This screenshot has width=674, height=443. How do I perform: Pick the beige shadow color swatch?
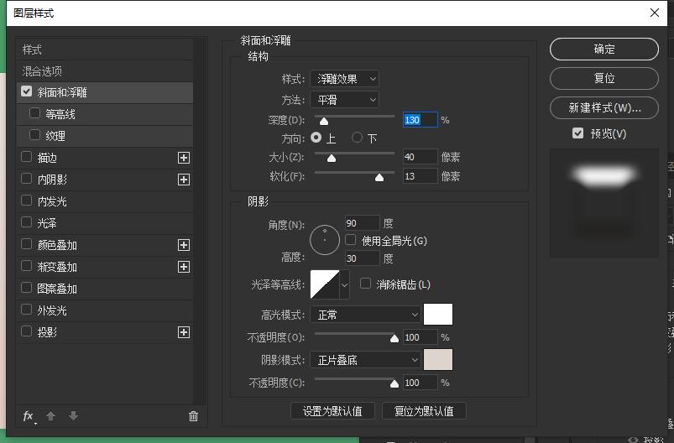pos(438,360)
